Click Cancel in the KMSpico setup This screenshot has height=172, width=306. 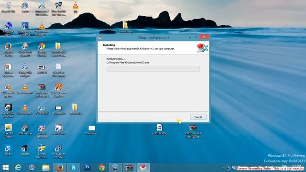[198, 117]
